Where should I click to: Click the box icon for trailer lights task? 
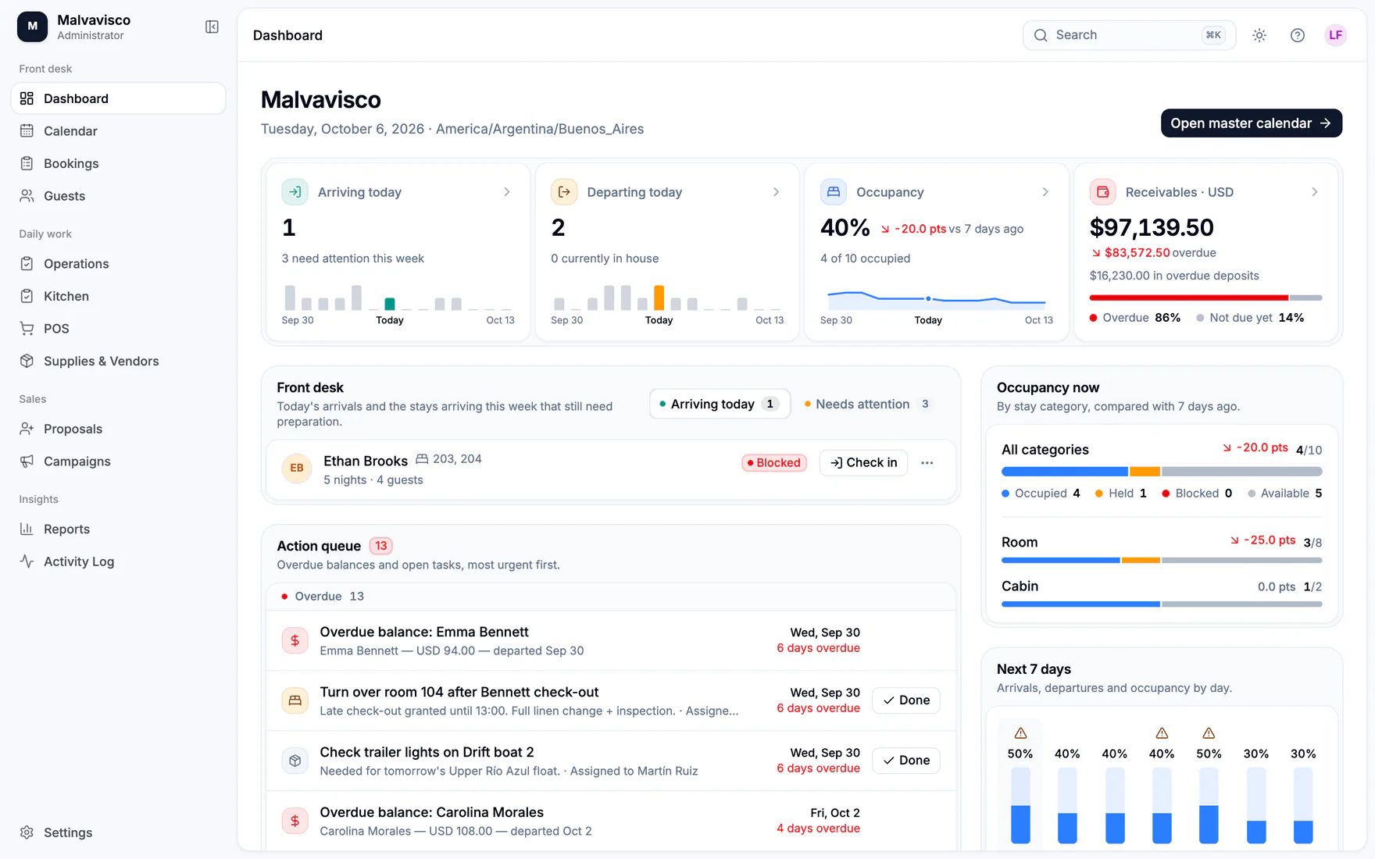[x=295, y=761]
